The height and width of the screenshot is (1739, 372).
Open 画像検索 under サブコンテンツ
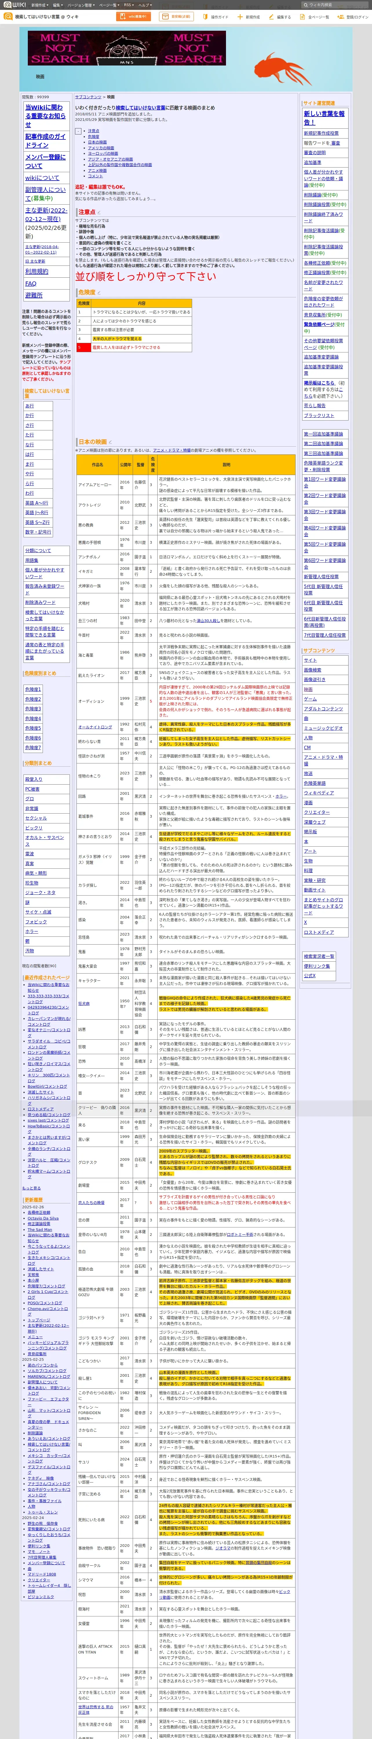tap(313, 670)
